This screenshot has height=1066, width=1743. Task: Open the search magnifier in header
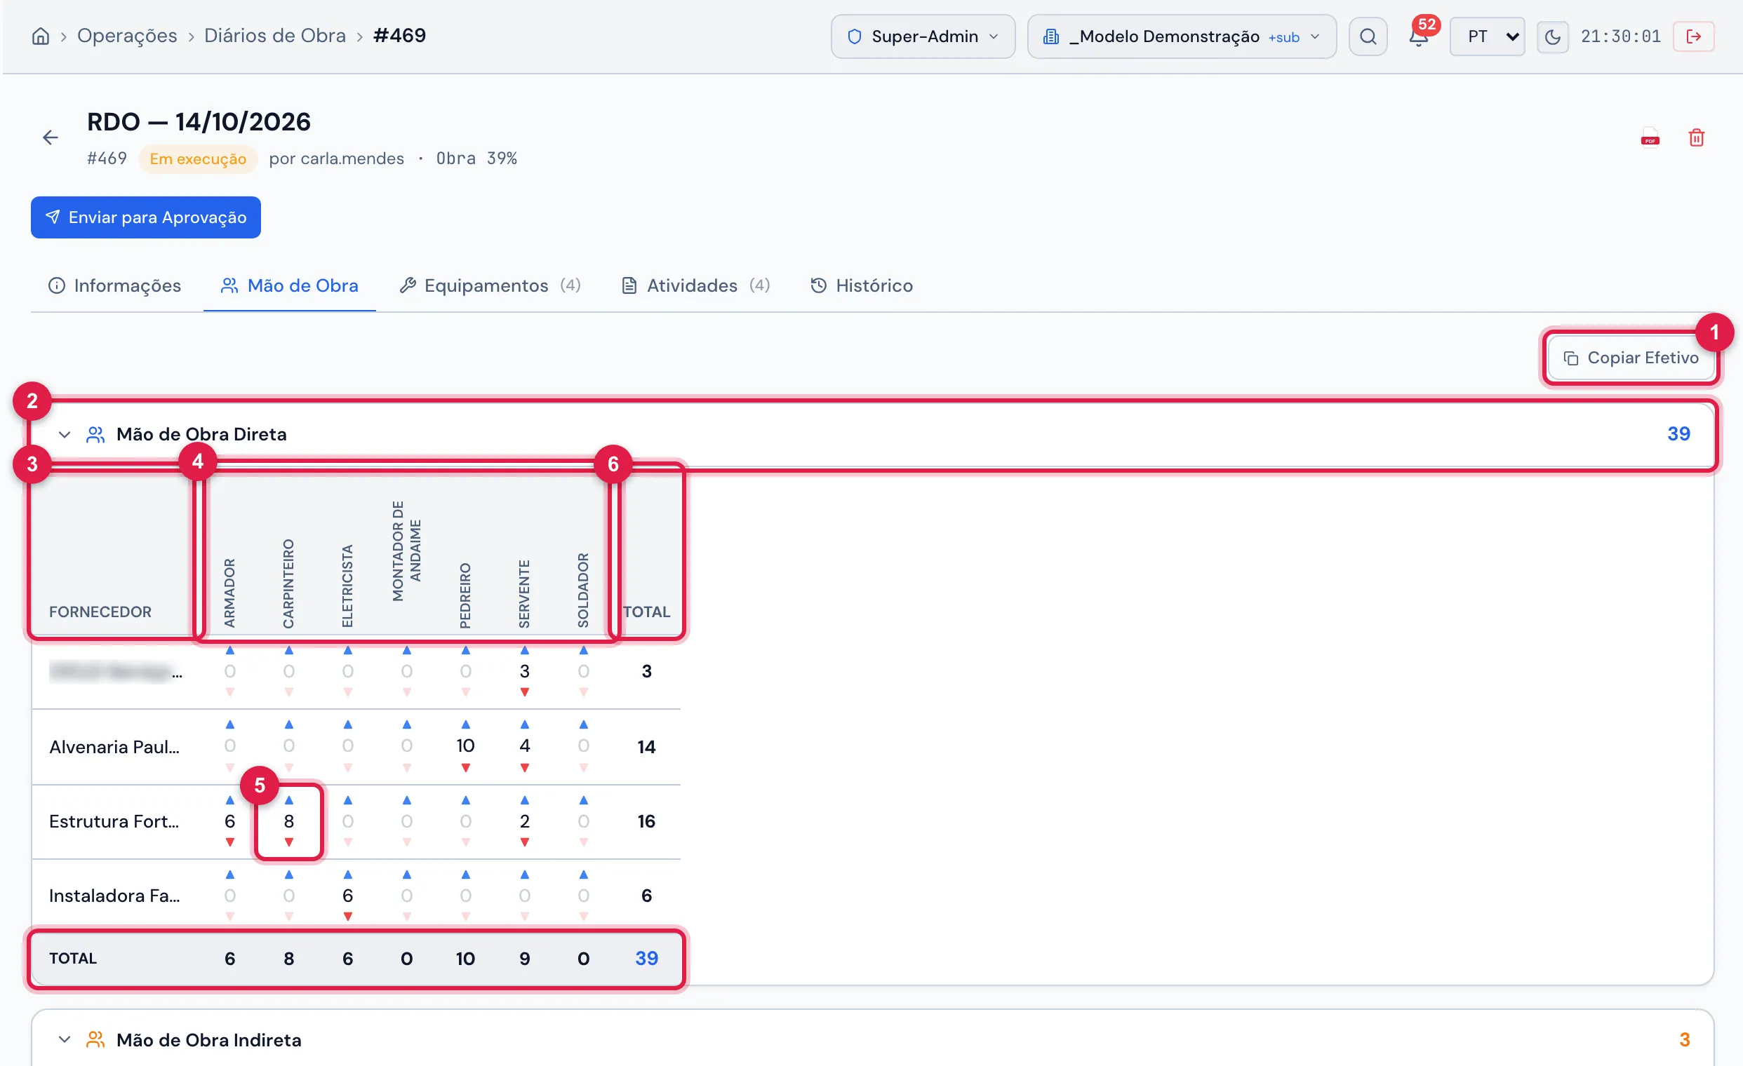point(1368,36)
